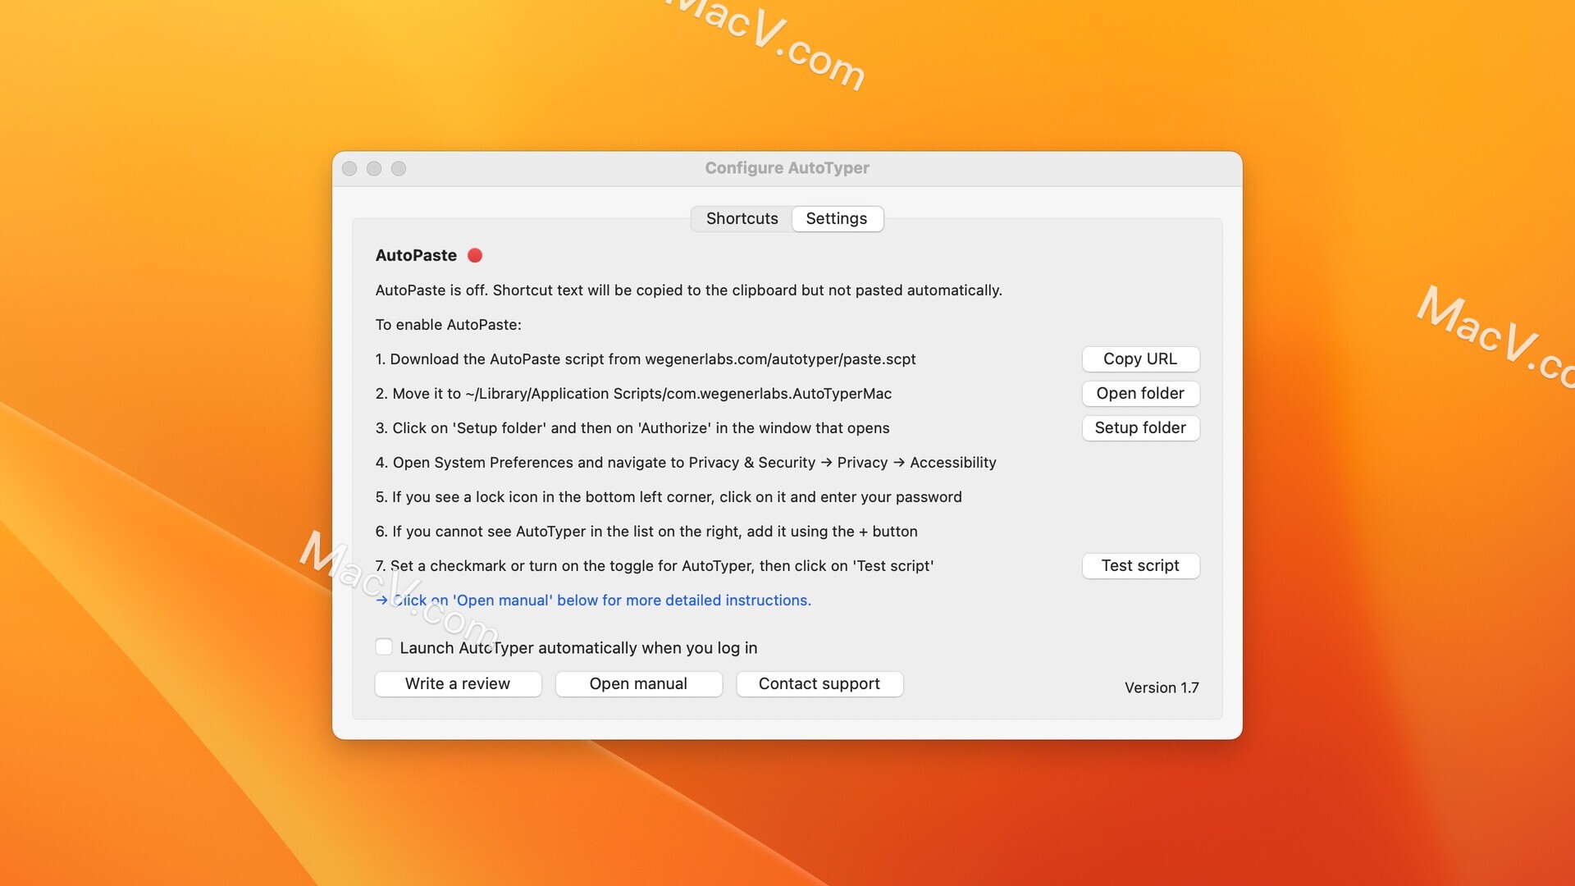Switch to the Shortcuts tab
The width and height of the screenshot is (1575, 886).
(x=741, y=217)
